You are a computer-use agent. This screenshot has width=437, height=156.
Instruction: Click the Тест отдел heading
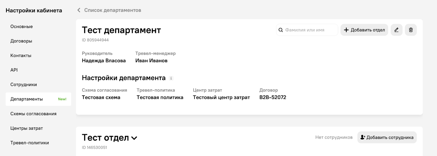click(x=105, y=137)
